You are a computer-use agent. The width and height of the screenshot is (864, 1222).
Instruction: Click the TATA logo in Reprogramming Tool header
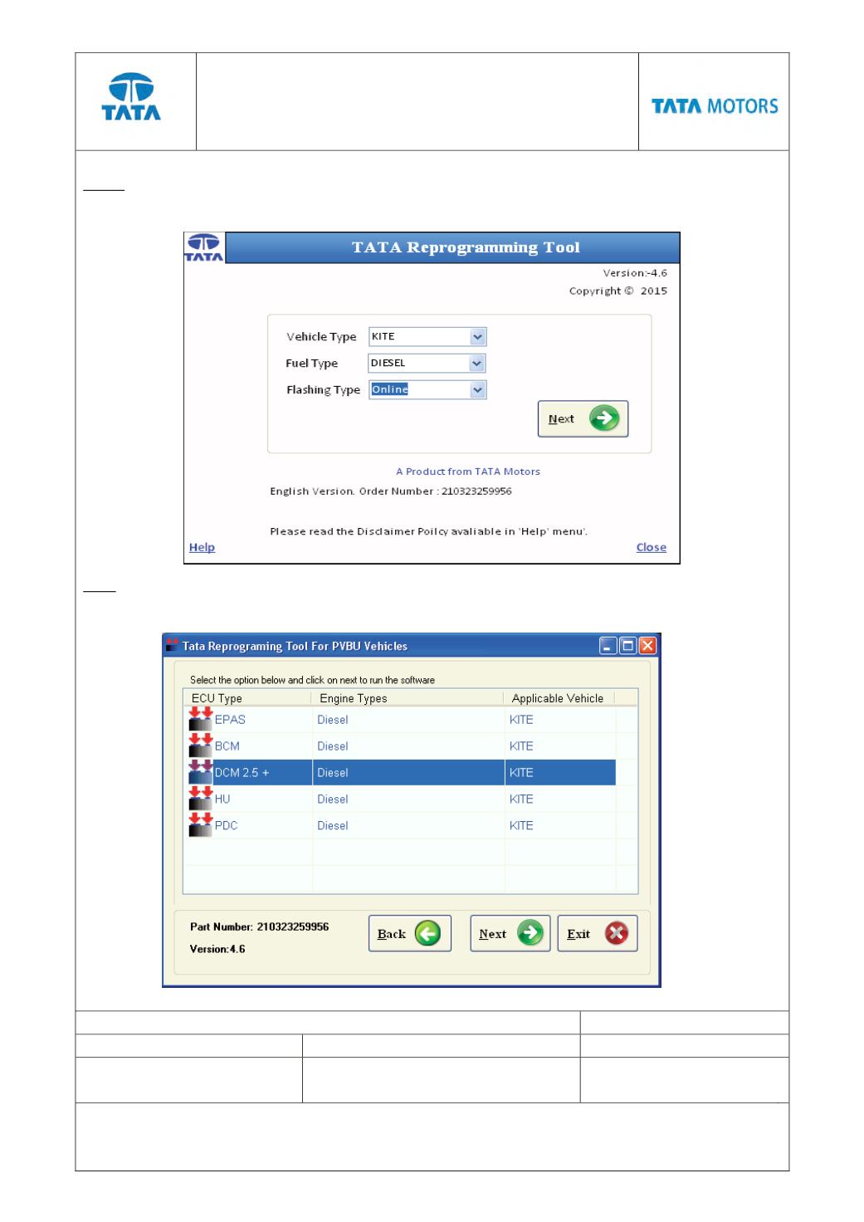coord(204,247)
